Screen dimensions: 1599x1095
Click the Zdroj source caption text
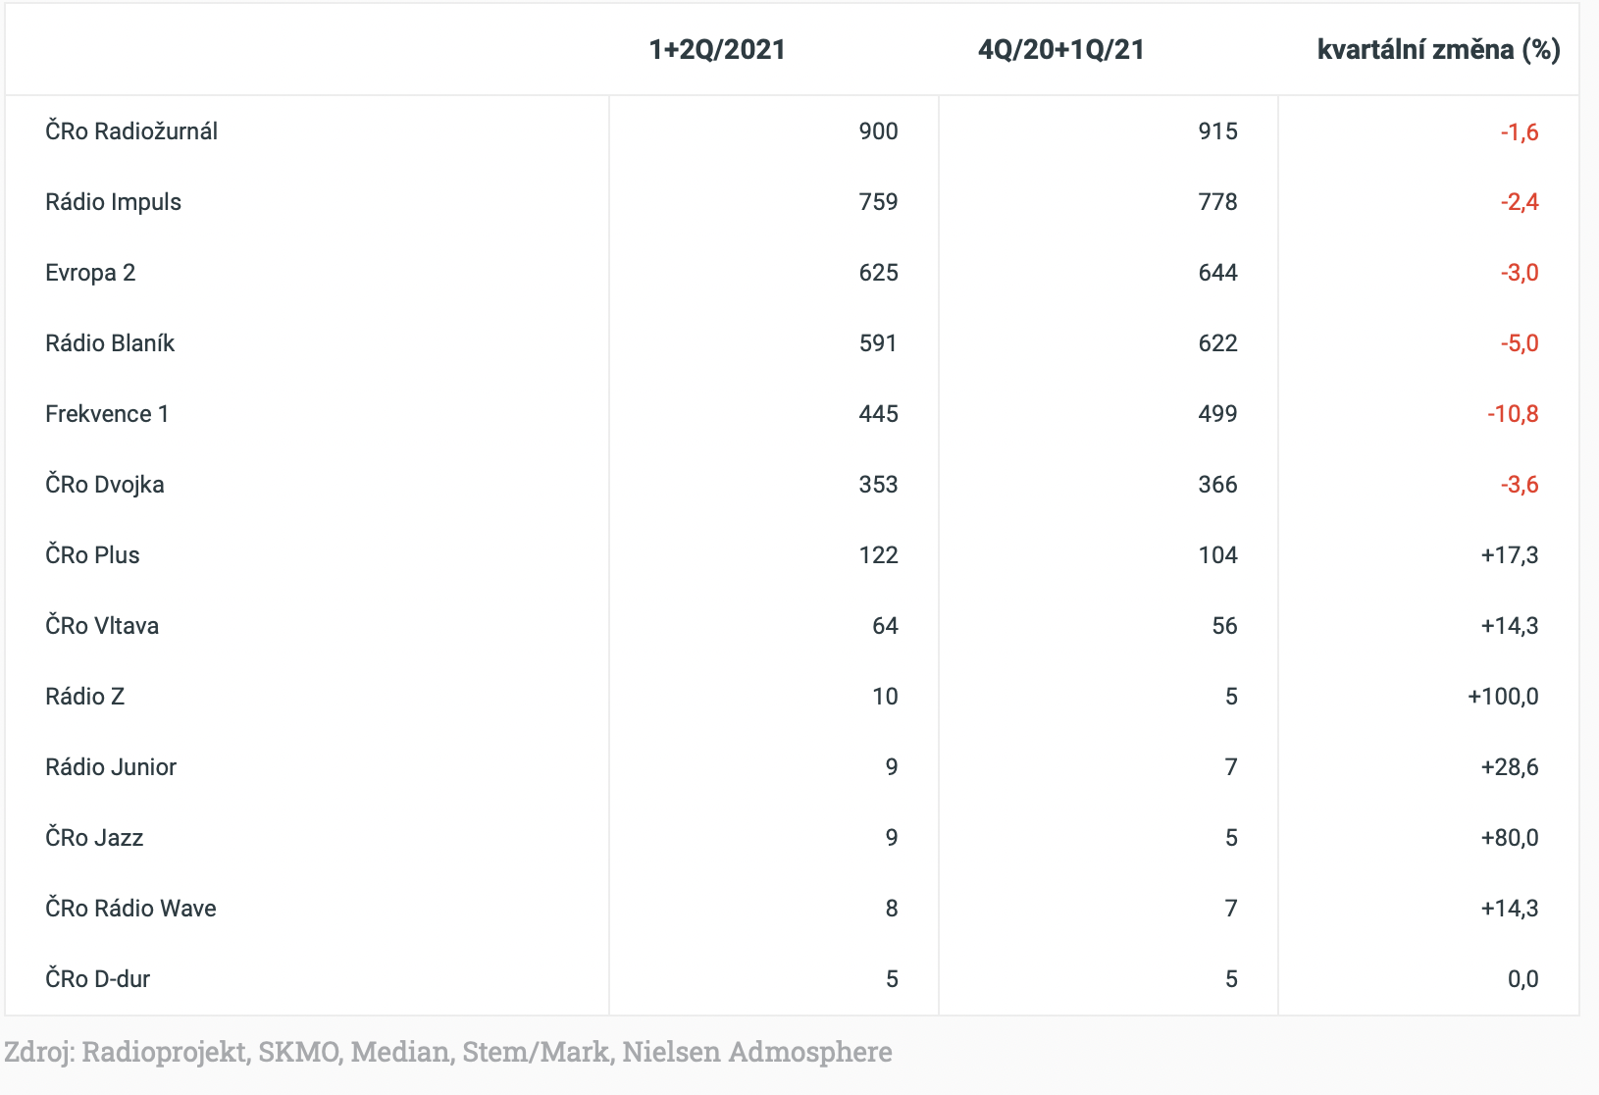pos(447,1052)
